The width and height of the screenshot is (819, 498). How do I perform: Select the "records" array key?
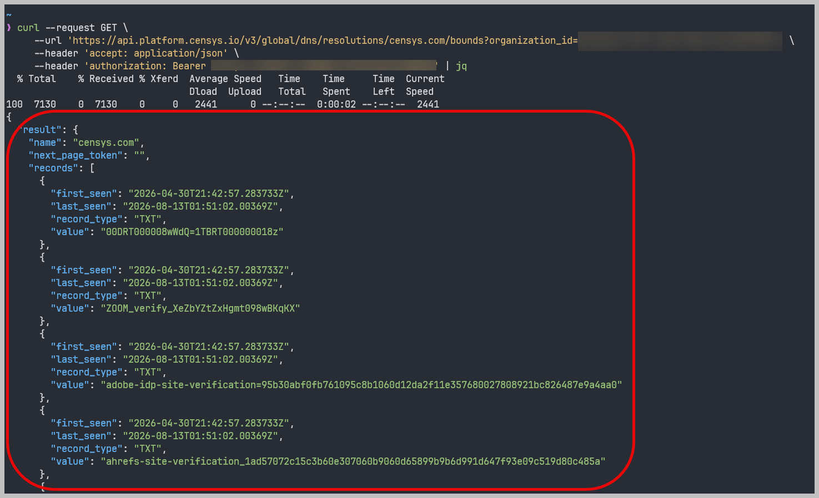pos(53,168)
